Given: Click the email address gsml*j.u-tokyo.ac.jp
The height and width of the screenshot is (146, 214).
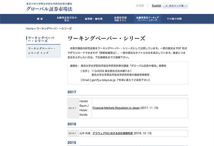Looking at the screenshot, I should tap(103, 80).
